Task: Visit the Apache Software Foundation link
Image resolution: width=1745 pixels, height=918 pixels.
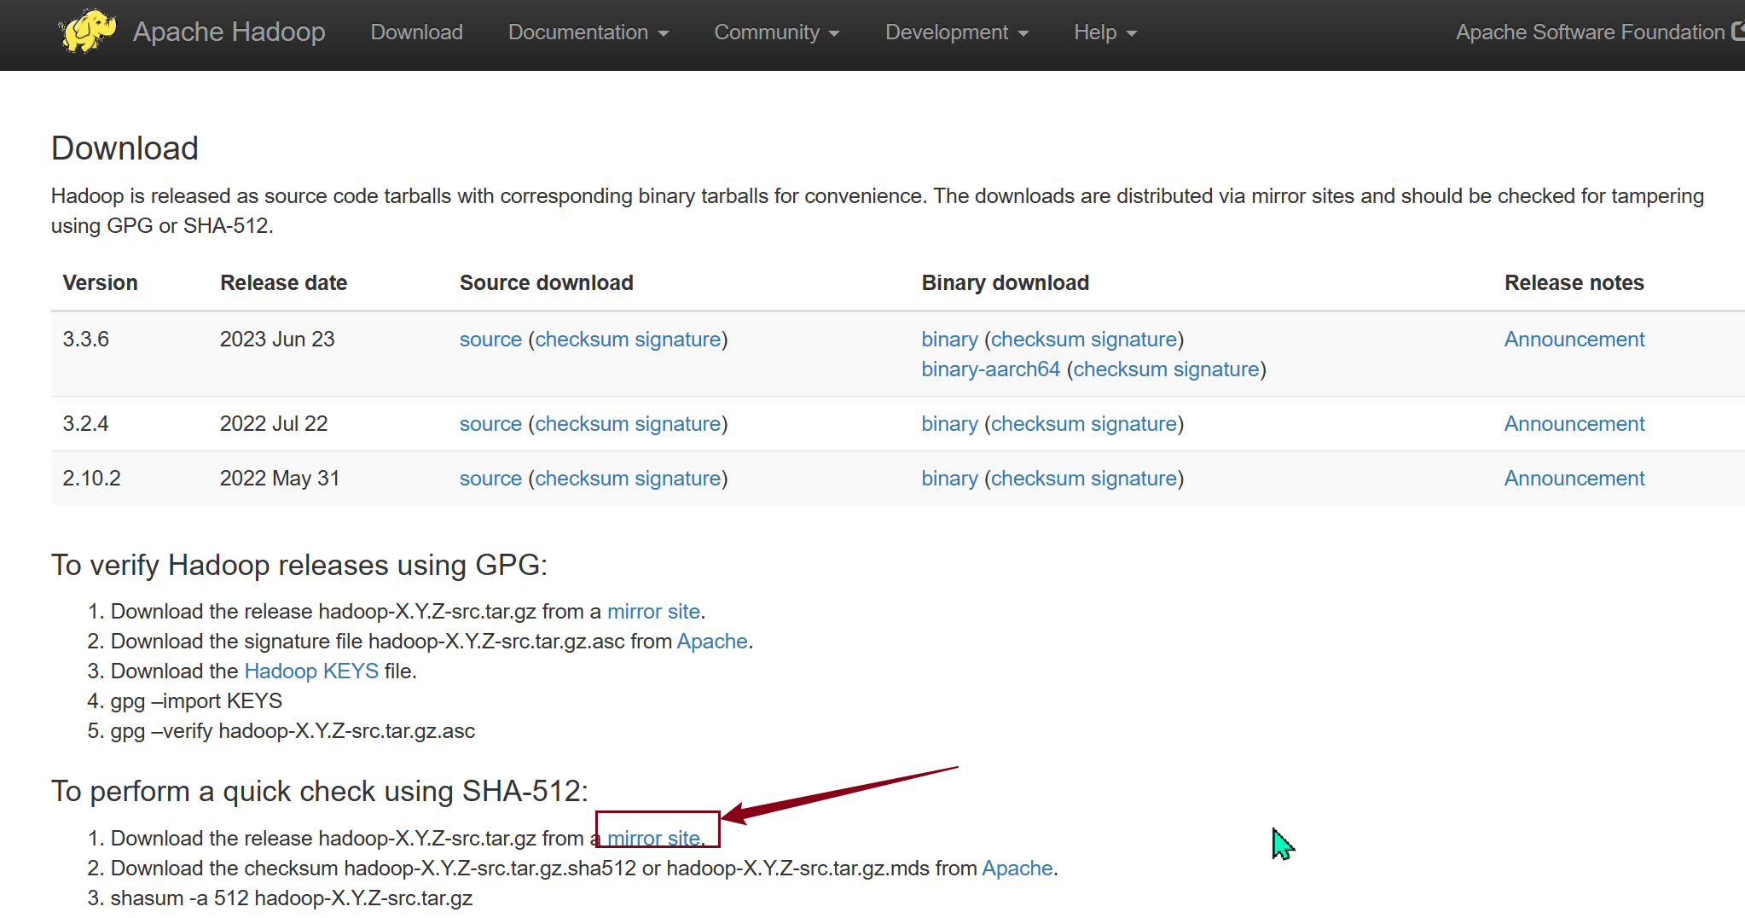Action: [1590, 32]
